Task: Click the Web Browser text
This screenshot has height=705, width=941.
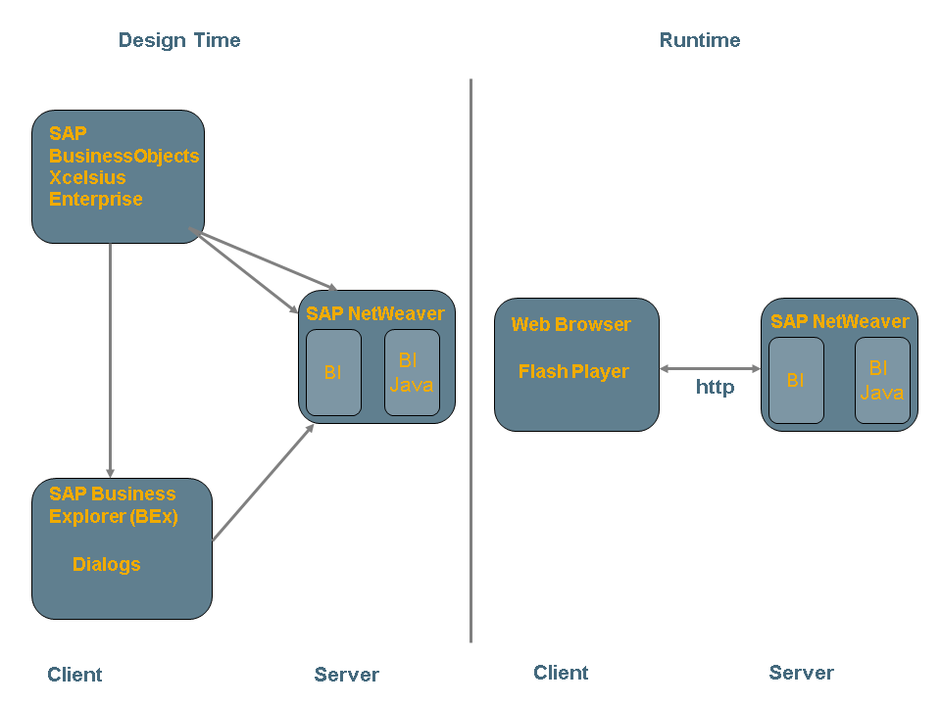Action: [x=570, y=324]
